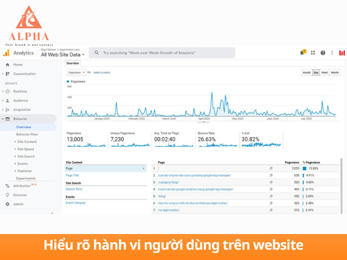Select the Overview tab
The width and height of the screenshot is (347, 260).
click(x=73, y=63)
